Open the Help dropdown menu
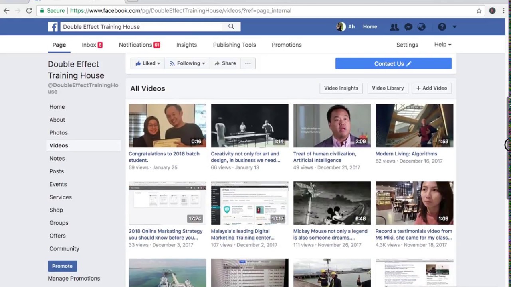The image size is (511, 287). pyautogui.click(x=442, y=45)
